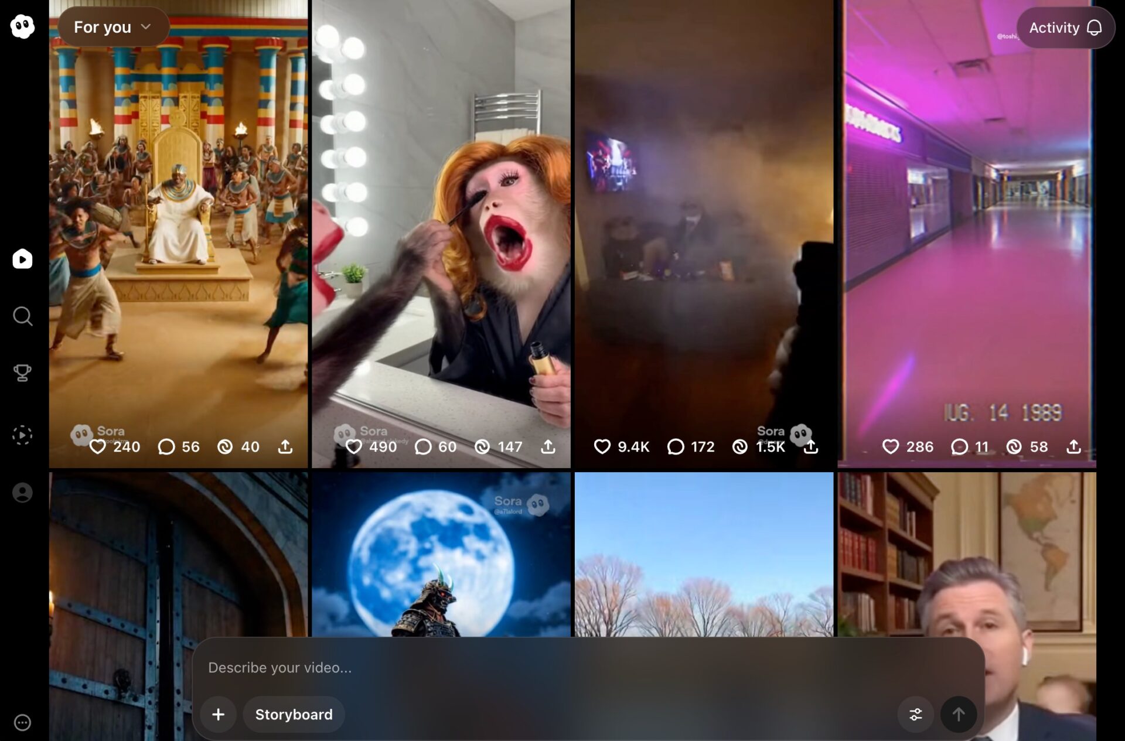
Task: Like the pink mall video with 286 likes
Action: (x=891, y=447)
